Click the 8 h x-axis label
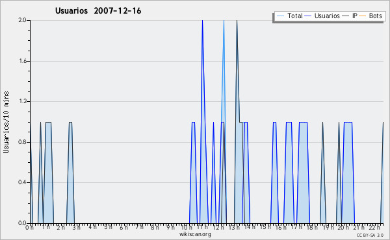390x240 pixels. click(155, 228)
